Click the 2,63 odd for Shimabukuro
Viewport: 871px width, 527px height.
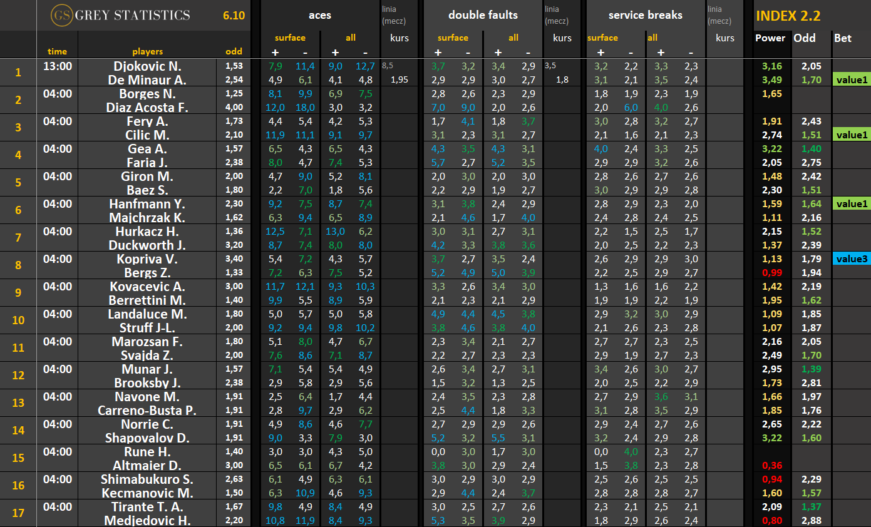tap(234, 479)
